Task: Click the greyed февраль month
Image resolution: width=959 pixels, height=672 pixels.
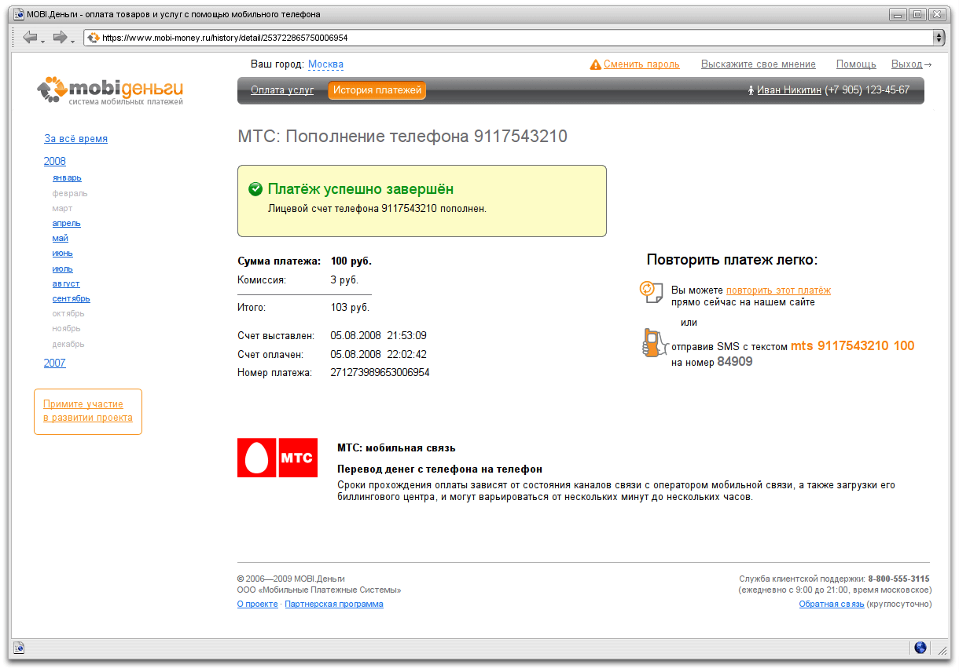Action: tap(70, 193)
